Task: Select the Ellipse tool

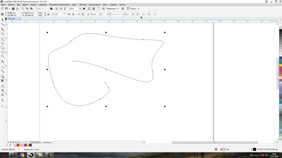Action: coord(3,52)
